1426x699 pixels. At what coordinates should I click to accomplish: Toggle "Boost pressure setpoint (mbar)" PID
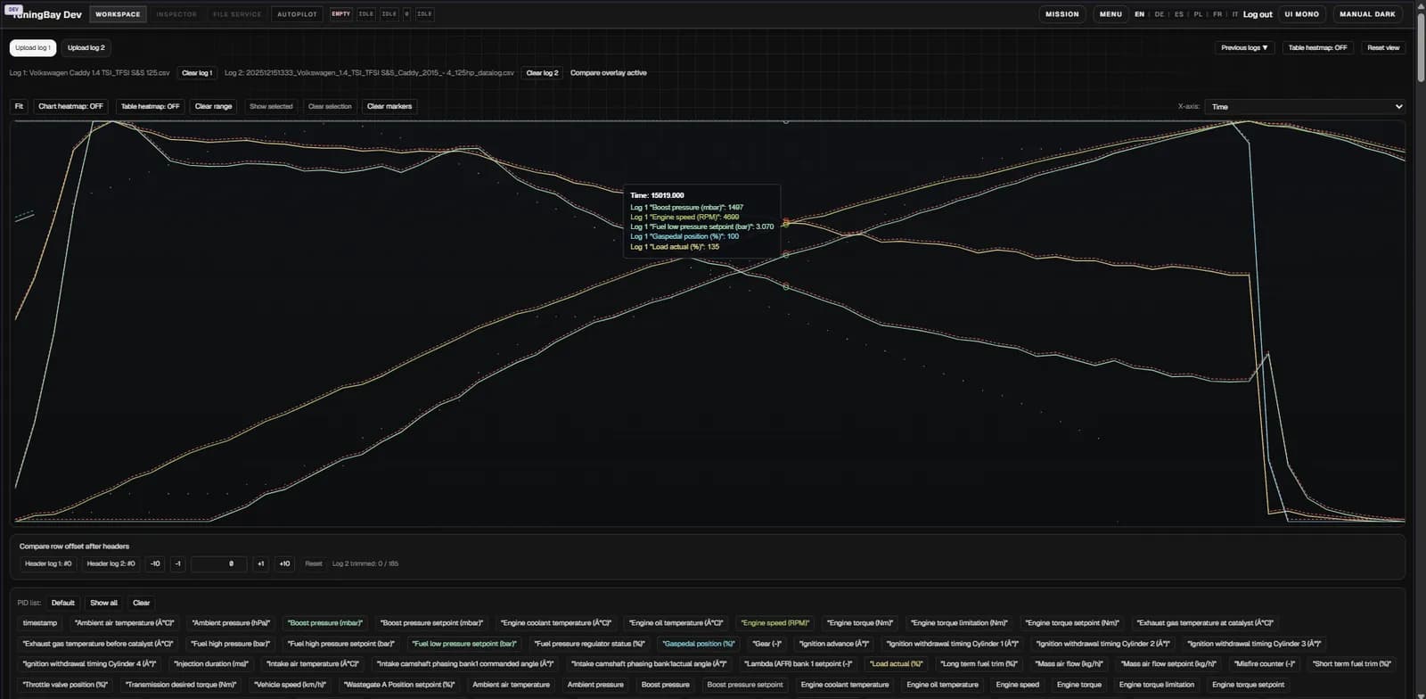tap(431, 623)
